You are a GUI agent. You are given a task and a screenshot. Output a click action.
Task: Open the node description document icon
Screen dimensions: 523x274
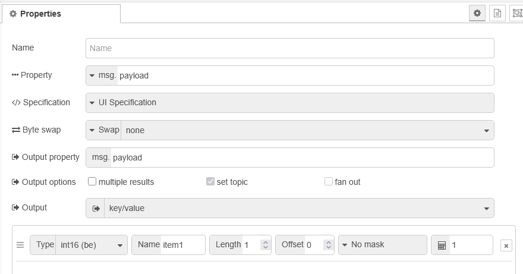pos(497,13)
